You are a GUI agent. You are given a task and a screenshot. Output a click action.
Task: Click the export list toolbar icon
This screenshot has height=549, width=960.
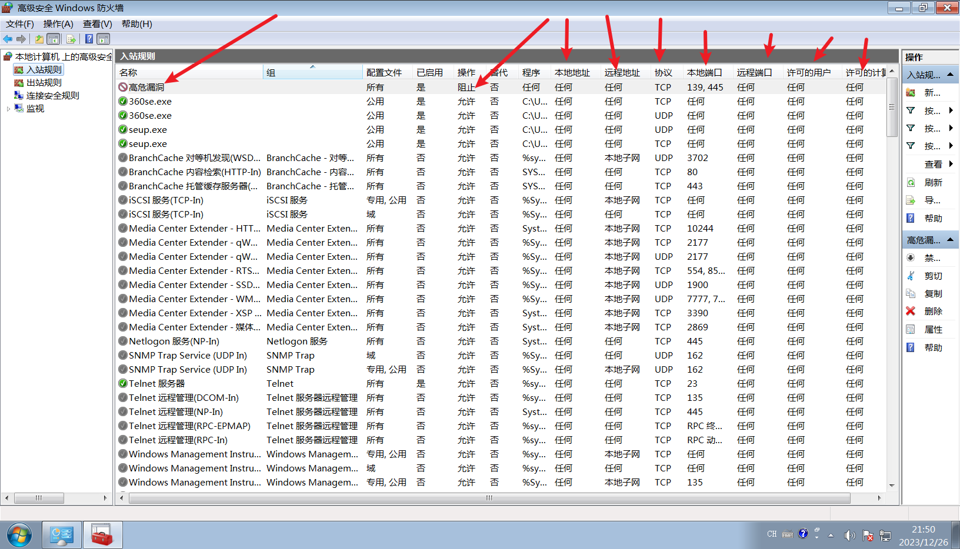(71, 39)
